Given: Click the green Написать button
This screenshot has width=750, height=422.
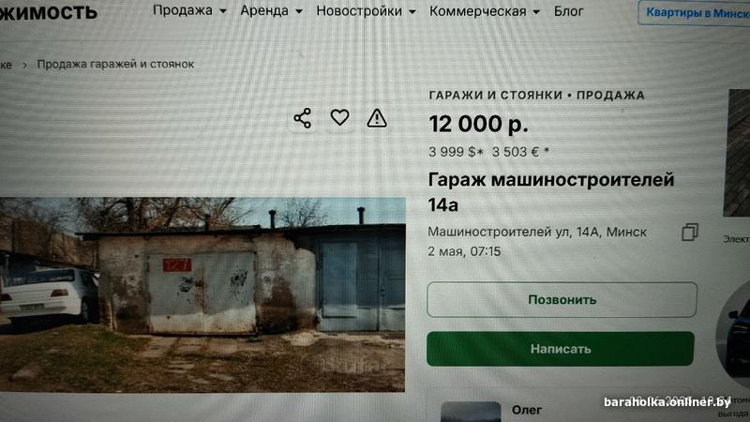Looking at the screenshot, I should (560, 349).
